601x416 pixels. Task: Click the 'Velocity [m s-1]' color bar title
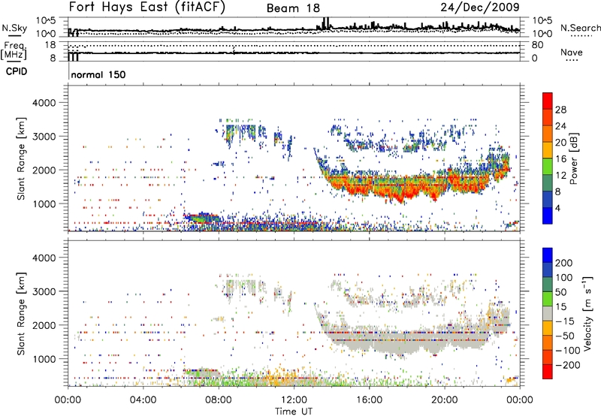pos(587,313)
